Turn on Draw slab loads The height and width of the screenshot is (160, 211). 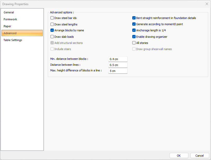point(52,37)
